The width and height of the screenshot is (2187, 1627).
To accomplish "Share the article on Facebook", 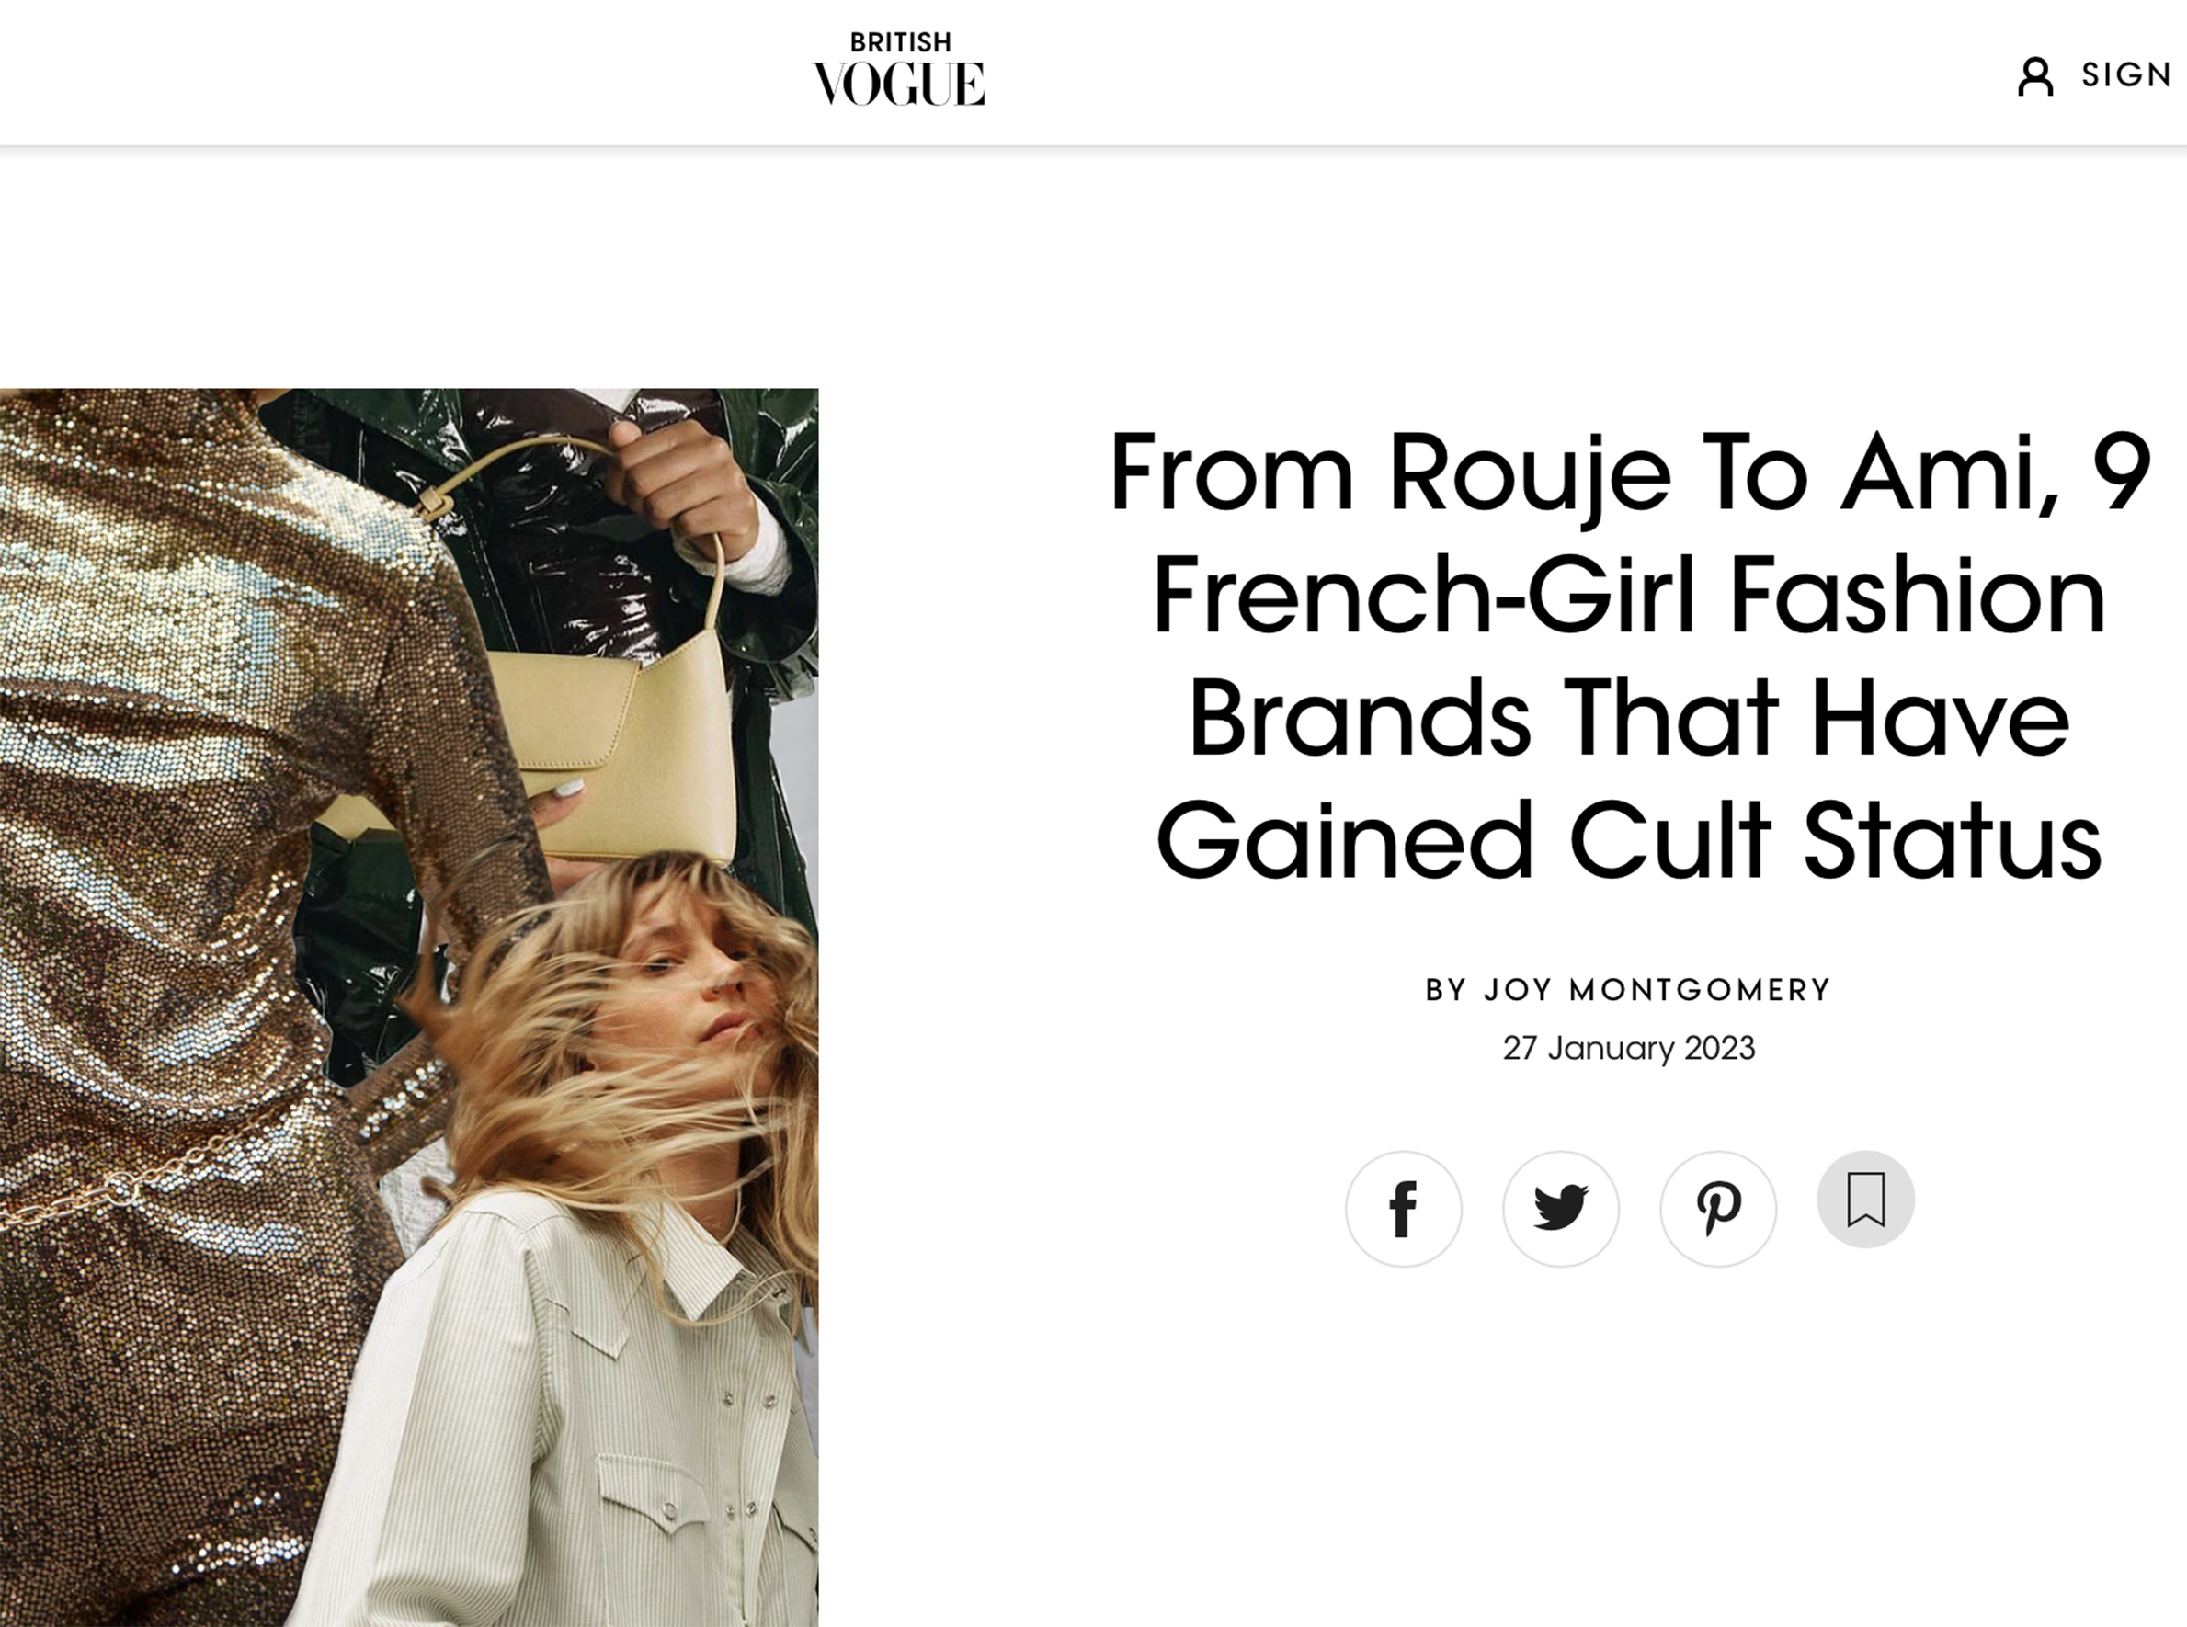I will point(1403,1209).
